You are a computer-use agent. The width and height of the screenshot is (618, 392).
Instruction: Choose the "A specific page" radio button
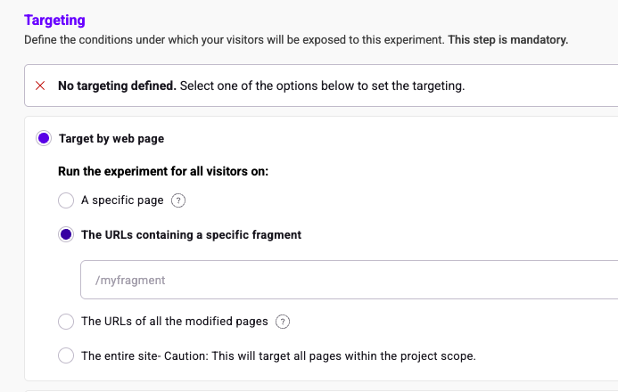[66, 200]
